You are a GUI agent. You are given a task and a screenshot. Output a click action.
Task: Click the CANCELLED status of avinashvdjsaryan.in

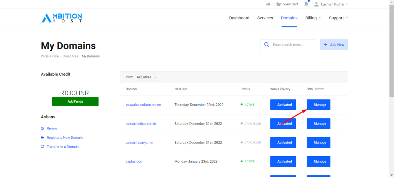[x=251, y=124]
